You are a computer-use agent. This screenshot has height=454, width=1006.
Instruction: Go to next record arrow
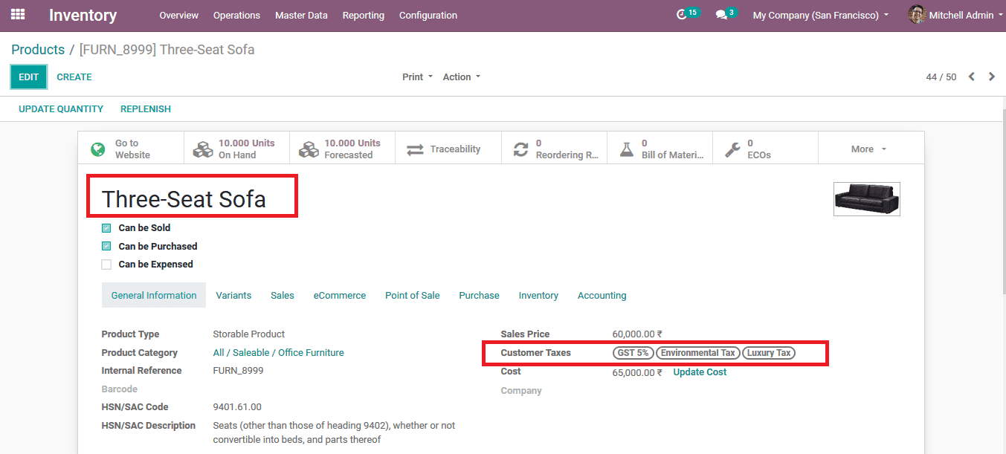[992, 77]
